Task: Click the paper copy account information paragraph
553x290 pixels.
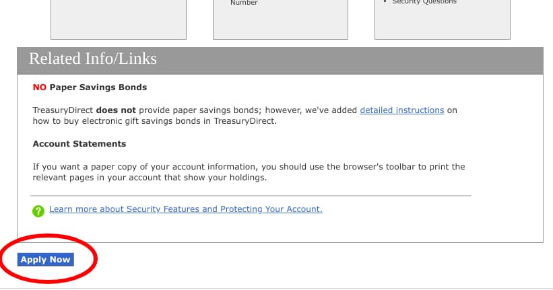Action: pos(249,172)
